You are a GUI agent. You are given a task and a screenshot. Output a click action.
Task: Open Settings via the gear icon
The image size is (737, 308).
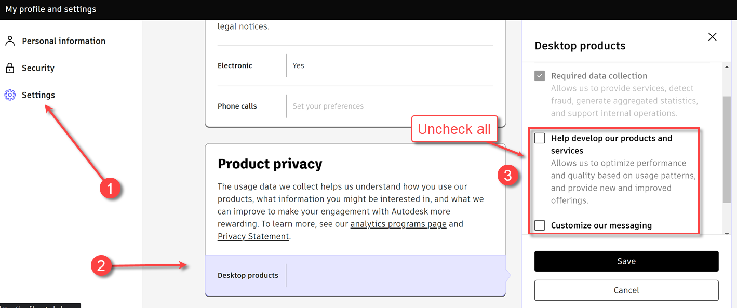click(x=9, y=95)
